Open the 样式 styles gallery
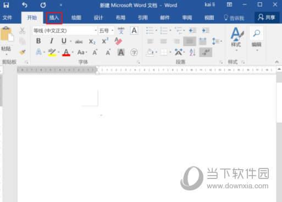 (236, 40)
